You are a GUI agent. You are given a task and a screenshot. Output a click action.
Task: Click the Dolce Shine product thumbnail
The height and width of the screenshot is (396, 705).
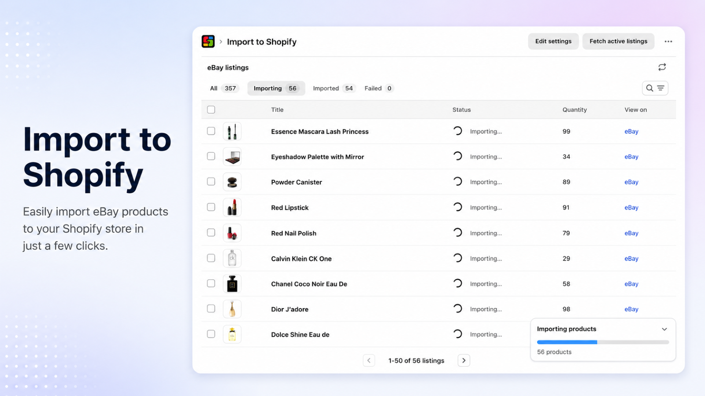pyautogui.click(x=232, y=334)
